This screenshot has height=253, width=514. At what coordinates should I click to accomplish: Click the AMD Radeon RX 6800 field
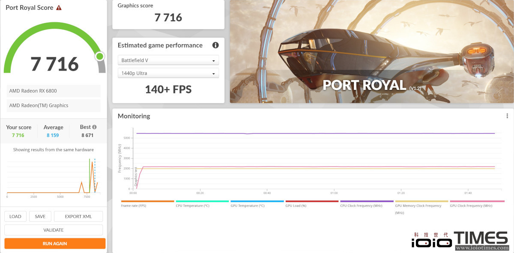[54, 91]
